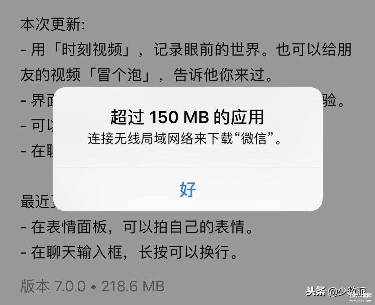Click the alert title 超过 150 MB 的应用
This screenshot has width=375, height=305.
[x=187, y=117]
